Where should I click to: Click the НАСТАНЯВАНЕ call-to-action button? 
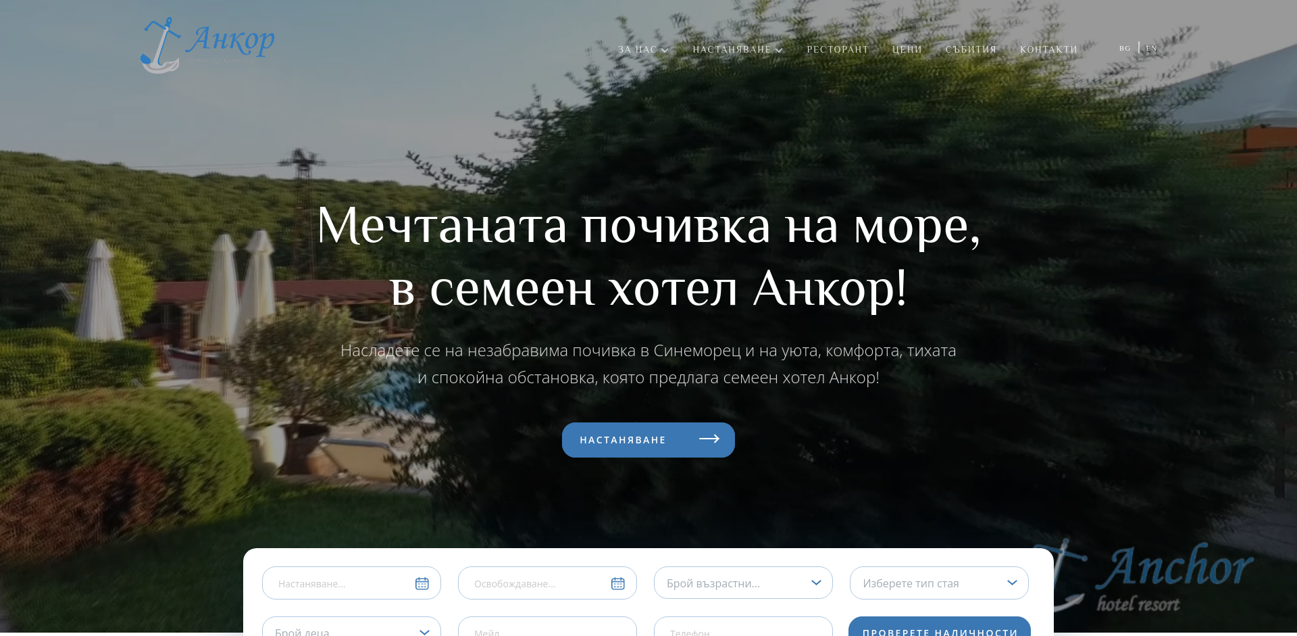click(x=635, y=439)
